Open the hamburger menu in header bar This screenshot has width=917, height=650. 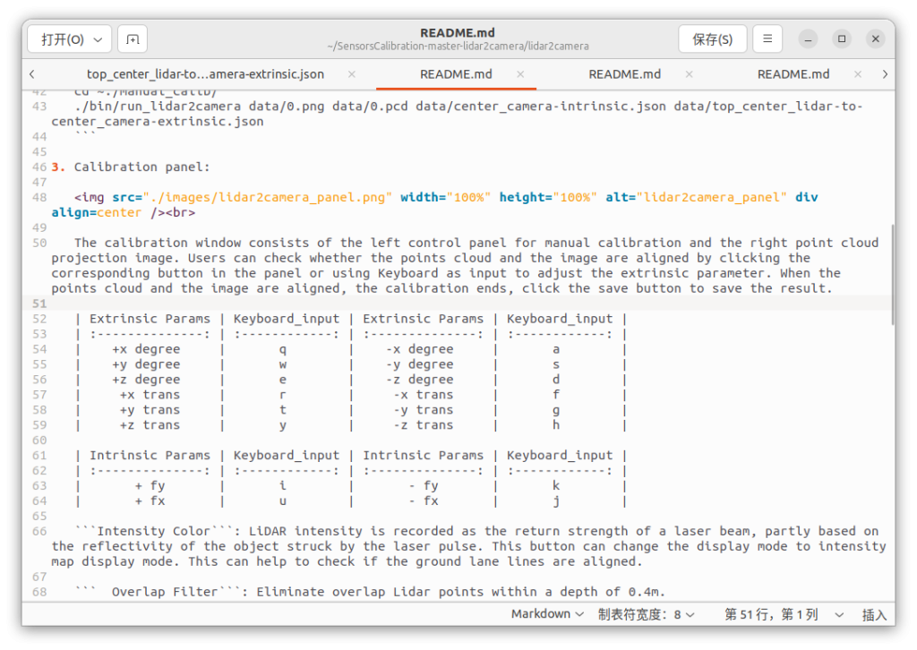pyautogui.click(x=767, y=39)
